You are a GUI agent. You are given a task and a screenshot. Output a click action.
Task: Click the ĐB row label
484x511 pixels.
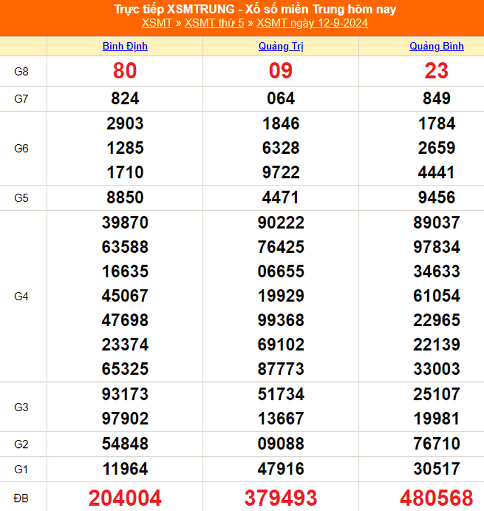tap(21, 497)
